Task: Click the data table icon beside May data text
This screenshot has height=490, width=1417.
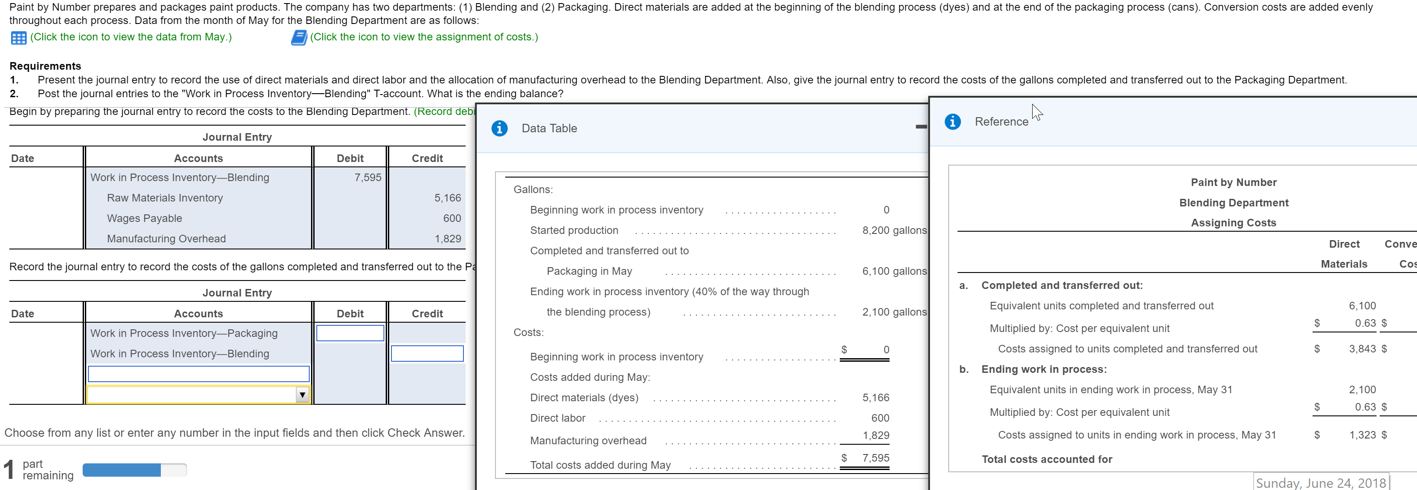Action: click(18, 37)
